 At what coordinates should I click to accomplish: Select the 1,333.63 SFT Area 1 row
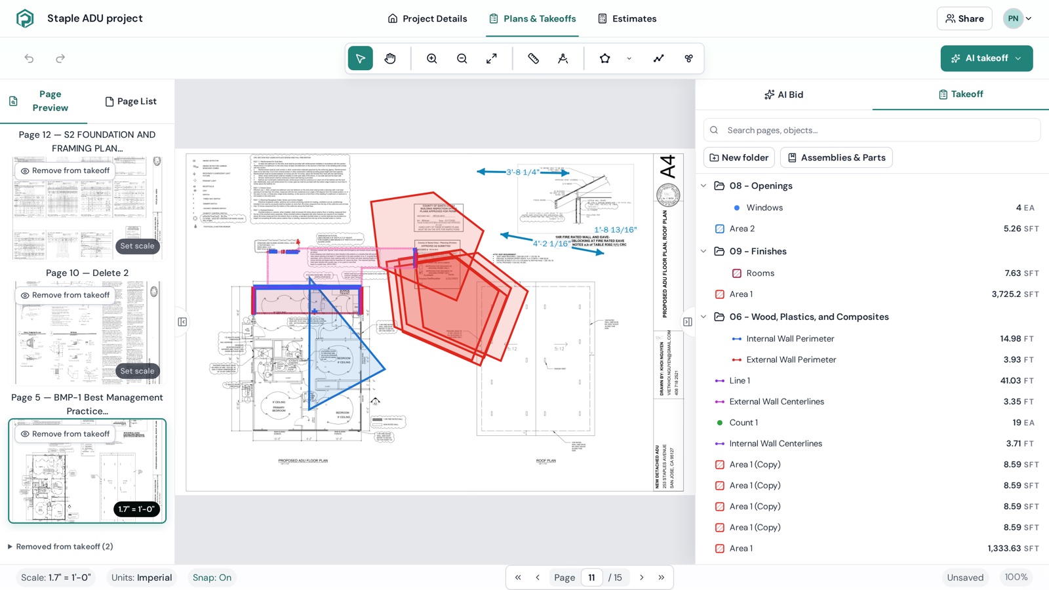pos(872,549)
